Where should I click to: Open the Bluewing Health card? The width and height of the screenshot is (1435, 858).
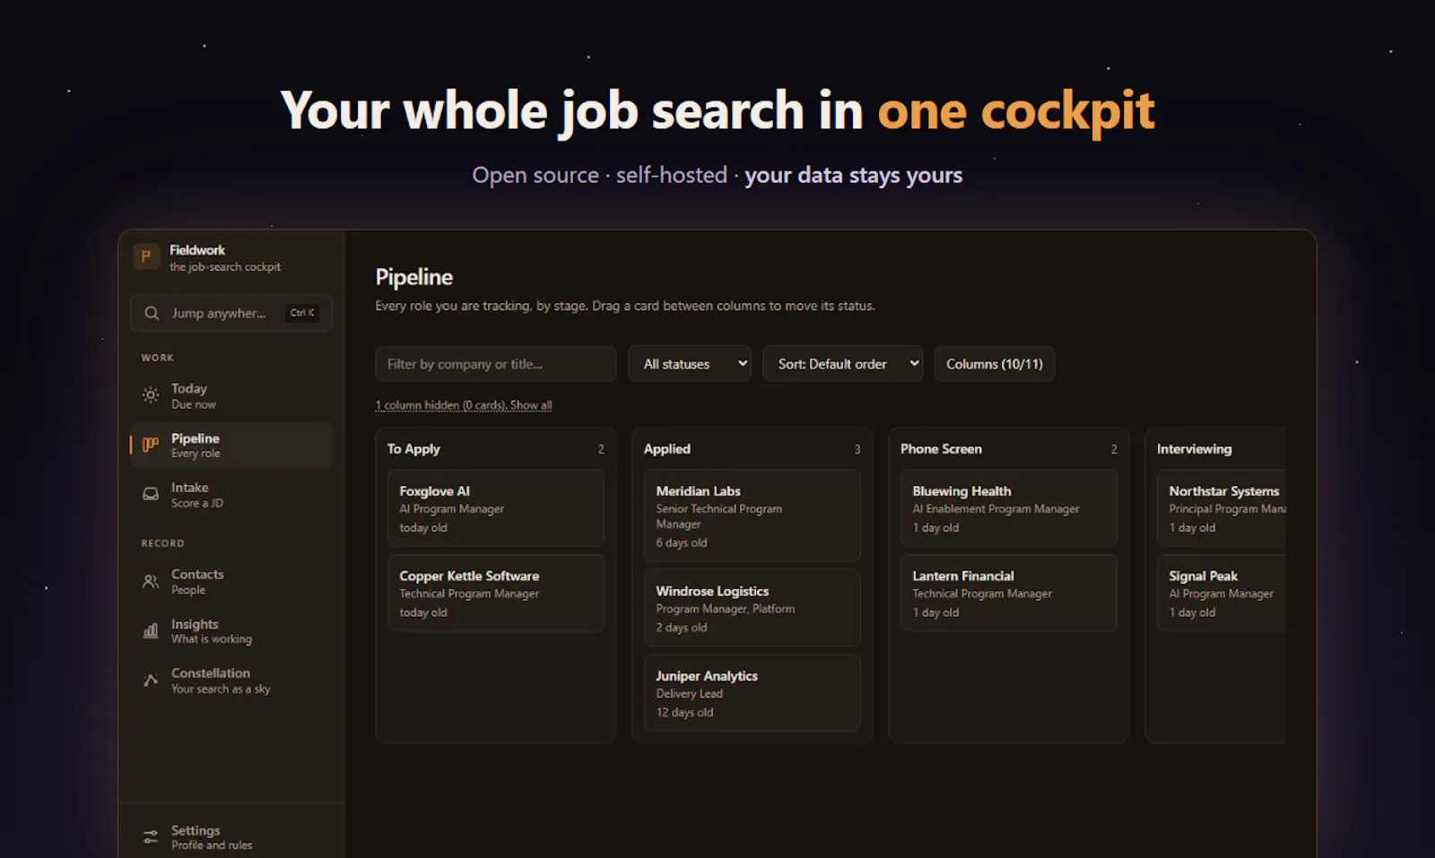[x=1009, y=508]
